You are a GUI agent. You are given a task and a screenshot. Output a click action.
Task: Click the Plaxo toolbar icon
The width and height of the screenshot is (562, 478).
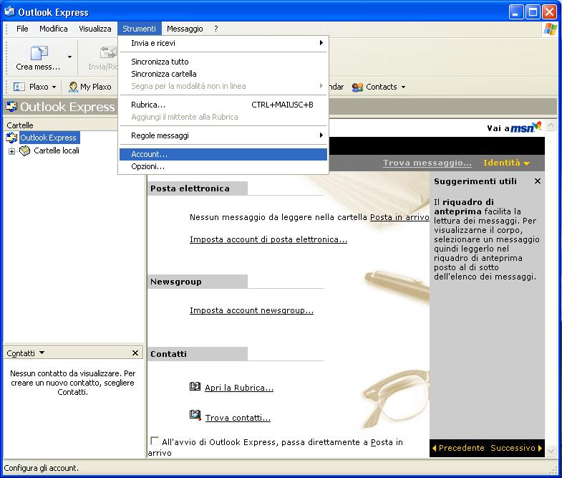(19, 87)
